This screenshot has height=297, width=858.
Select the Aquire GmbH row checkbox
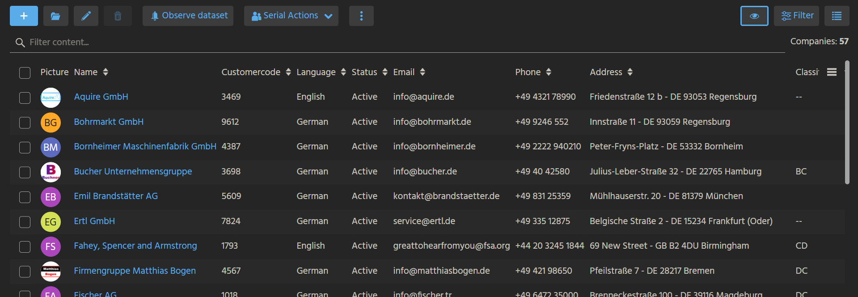click(x=25, y=98)
